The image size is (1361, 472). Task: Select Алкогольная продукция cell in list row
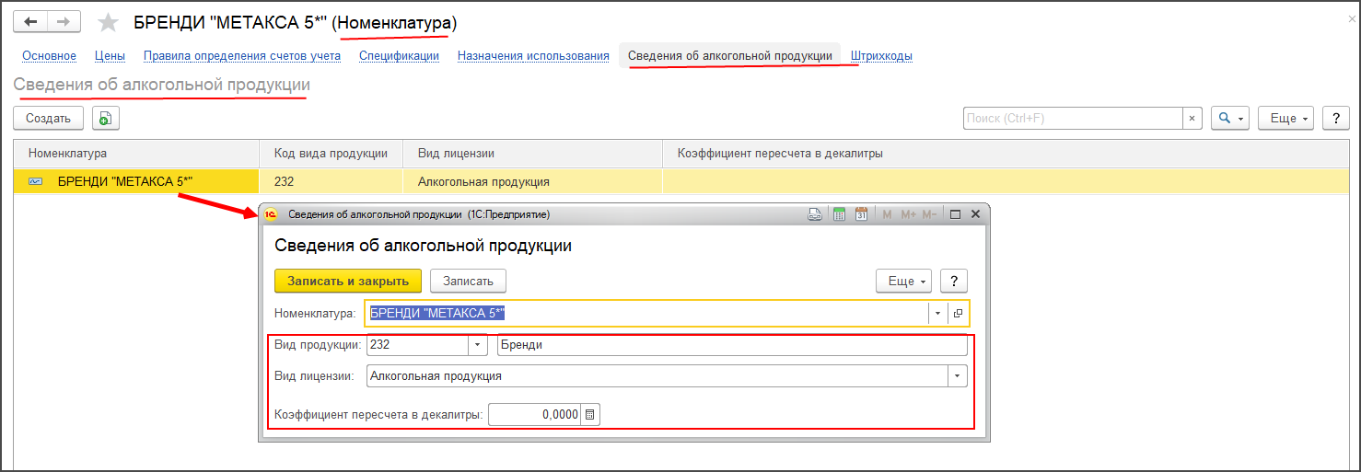[533, 181]
